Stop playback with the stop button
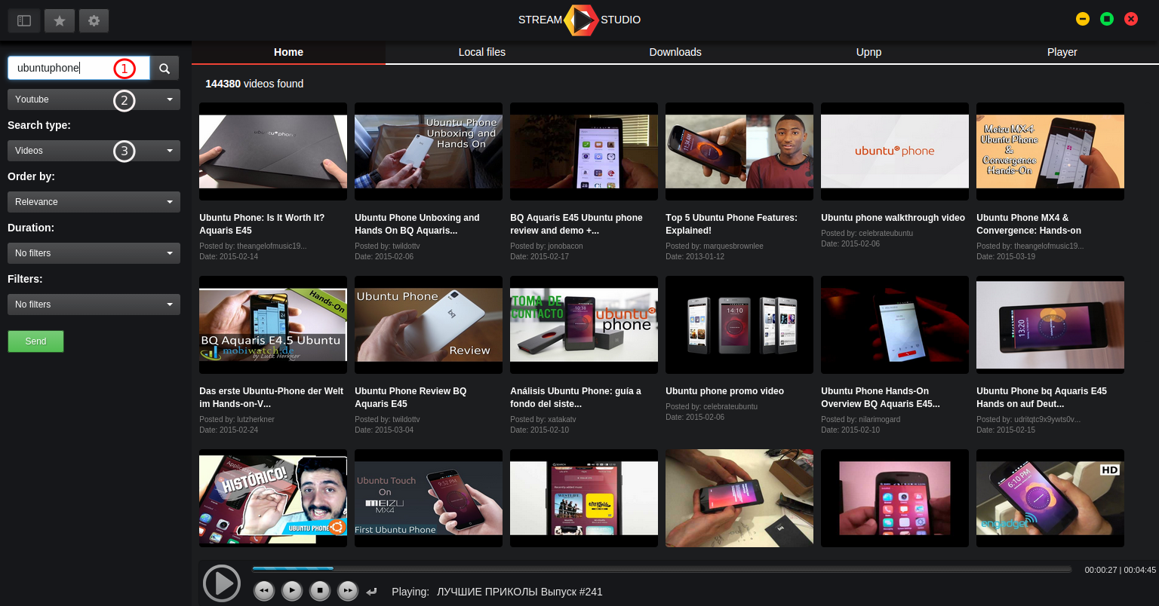Image resolution: width=1159 pixels, height=606 pixels. pos(320,591)
